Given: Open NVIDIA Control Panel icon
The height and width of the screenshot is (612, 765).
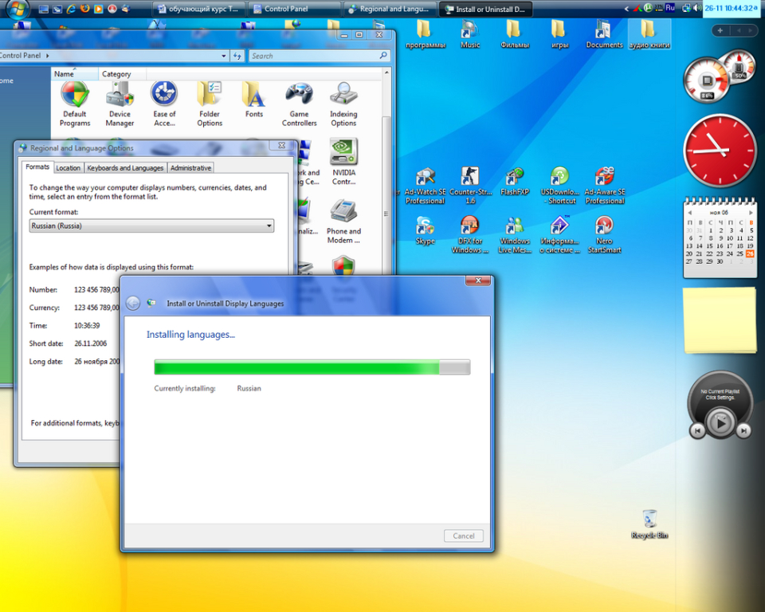Looking at the screenshot, I should [344, 162].
